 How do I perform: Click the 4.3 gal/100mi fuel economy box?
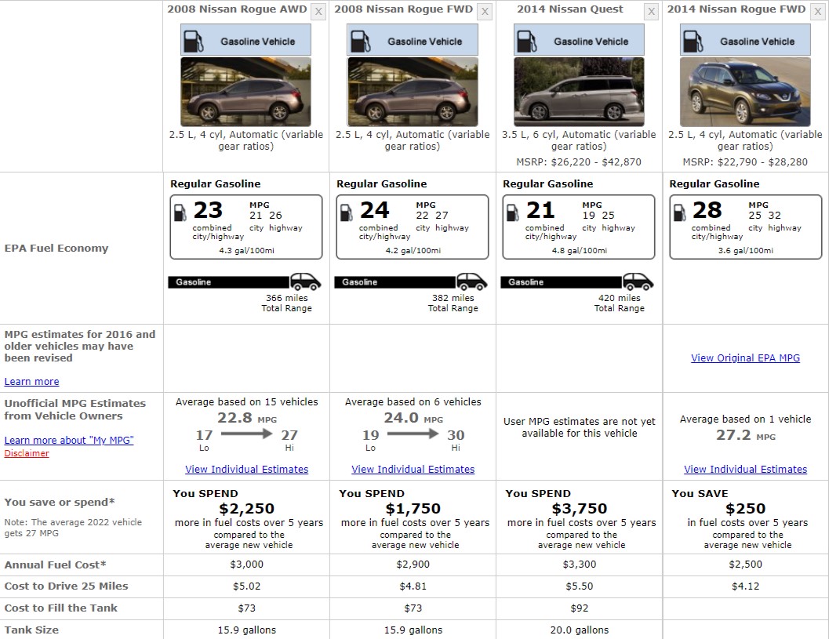[245, 227]
